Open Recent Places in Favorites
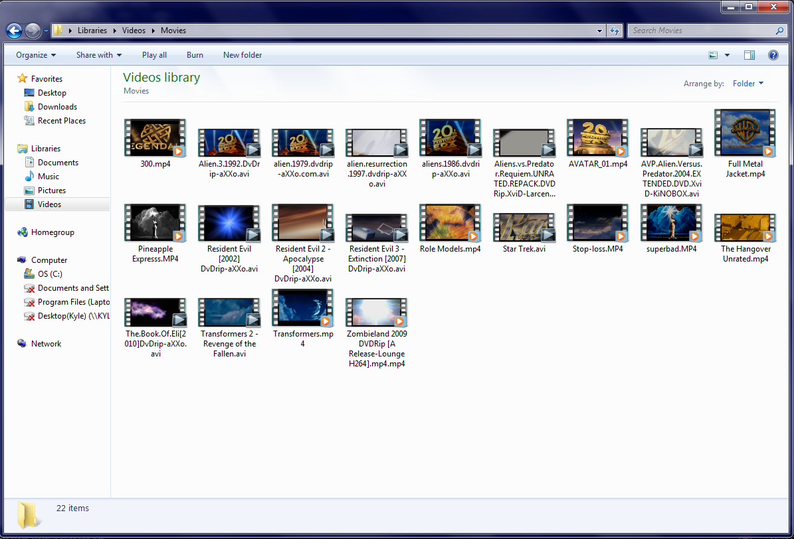The height and width of the screenshot is (539, 794). click(54, 121)
